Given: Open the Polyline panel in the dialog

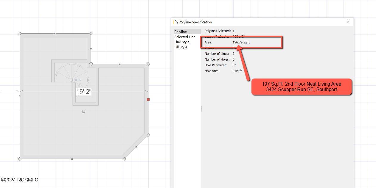Looking at the screenshot, I should coord(181,32).
